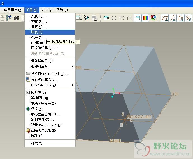Expand the Pro/Web.Link(W) submenu
The height and width of the screenshot is (159, 193).
click(50, 85)
